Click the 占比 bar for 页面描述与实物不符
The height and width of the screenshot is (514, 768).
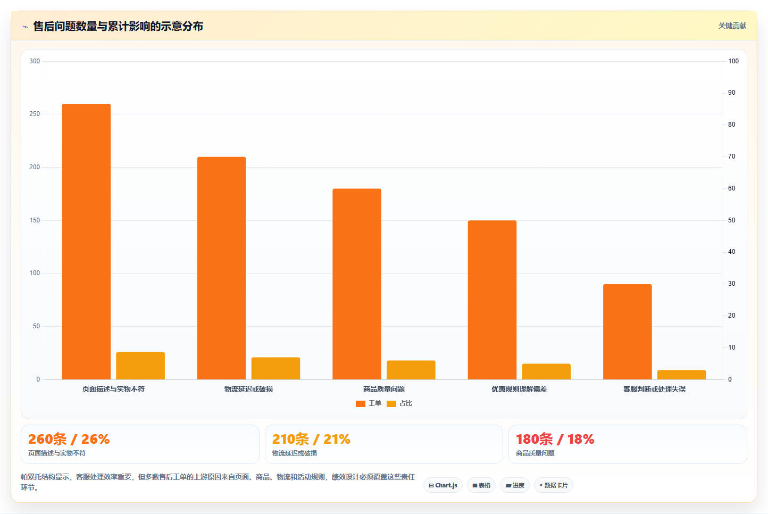pyautogui.click(x=140, y=366)
